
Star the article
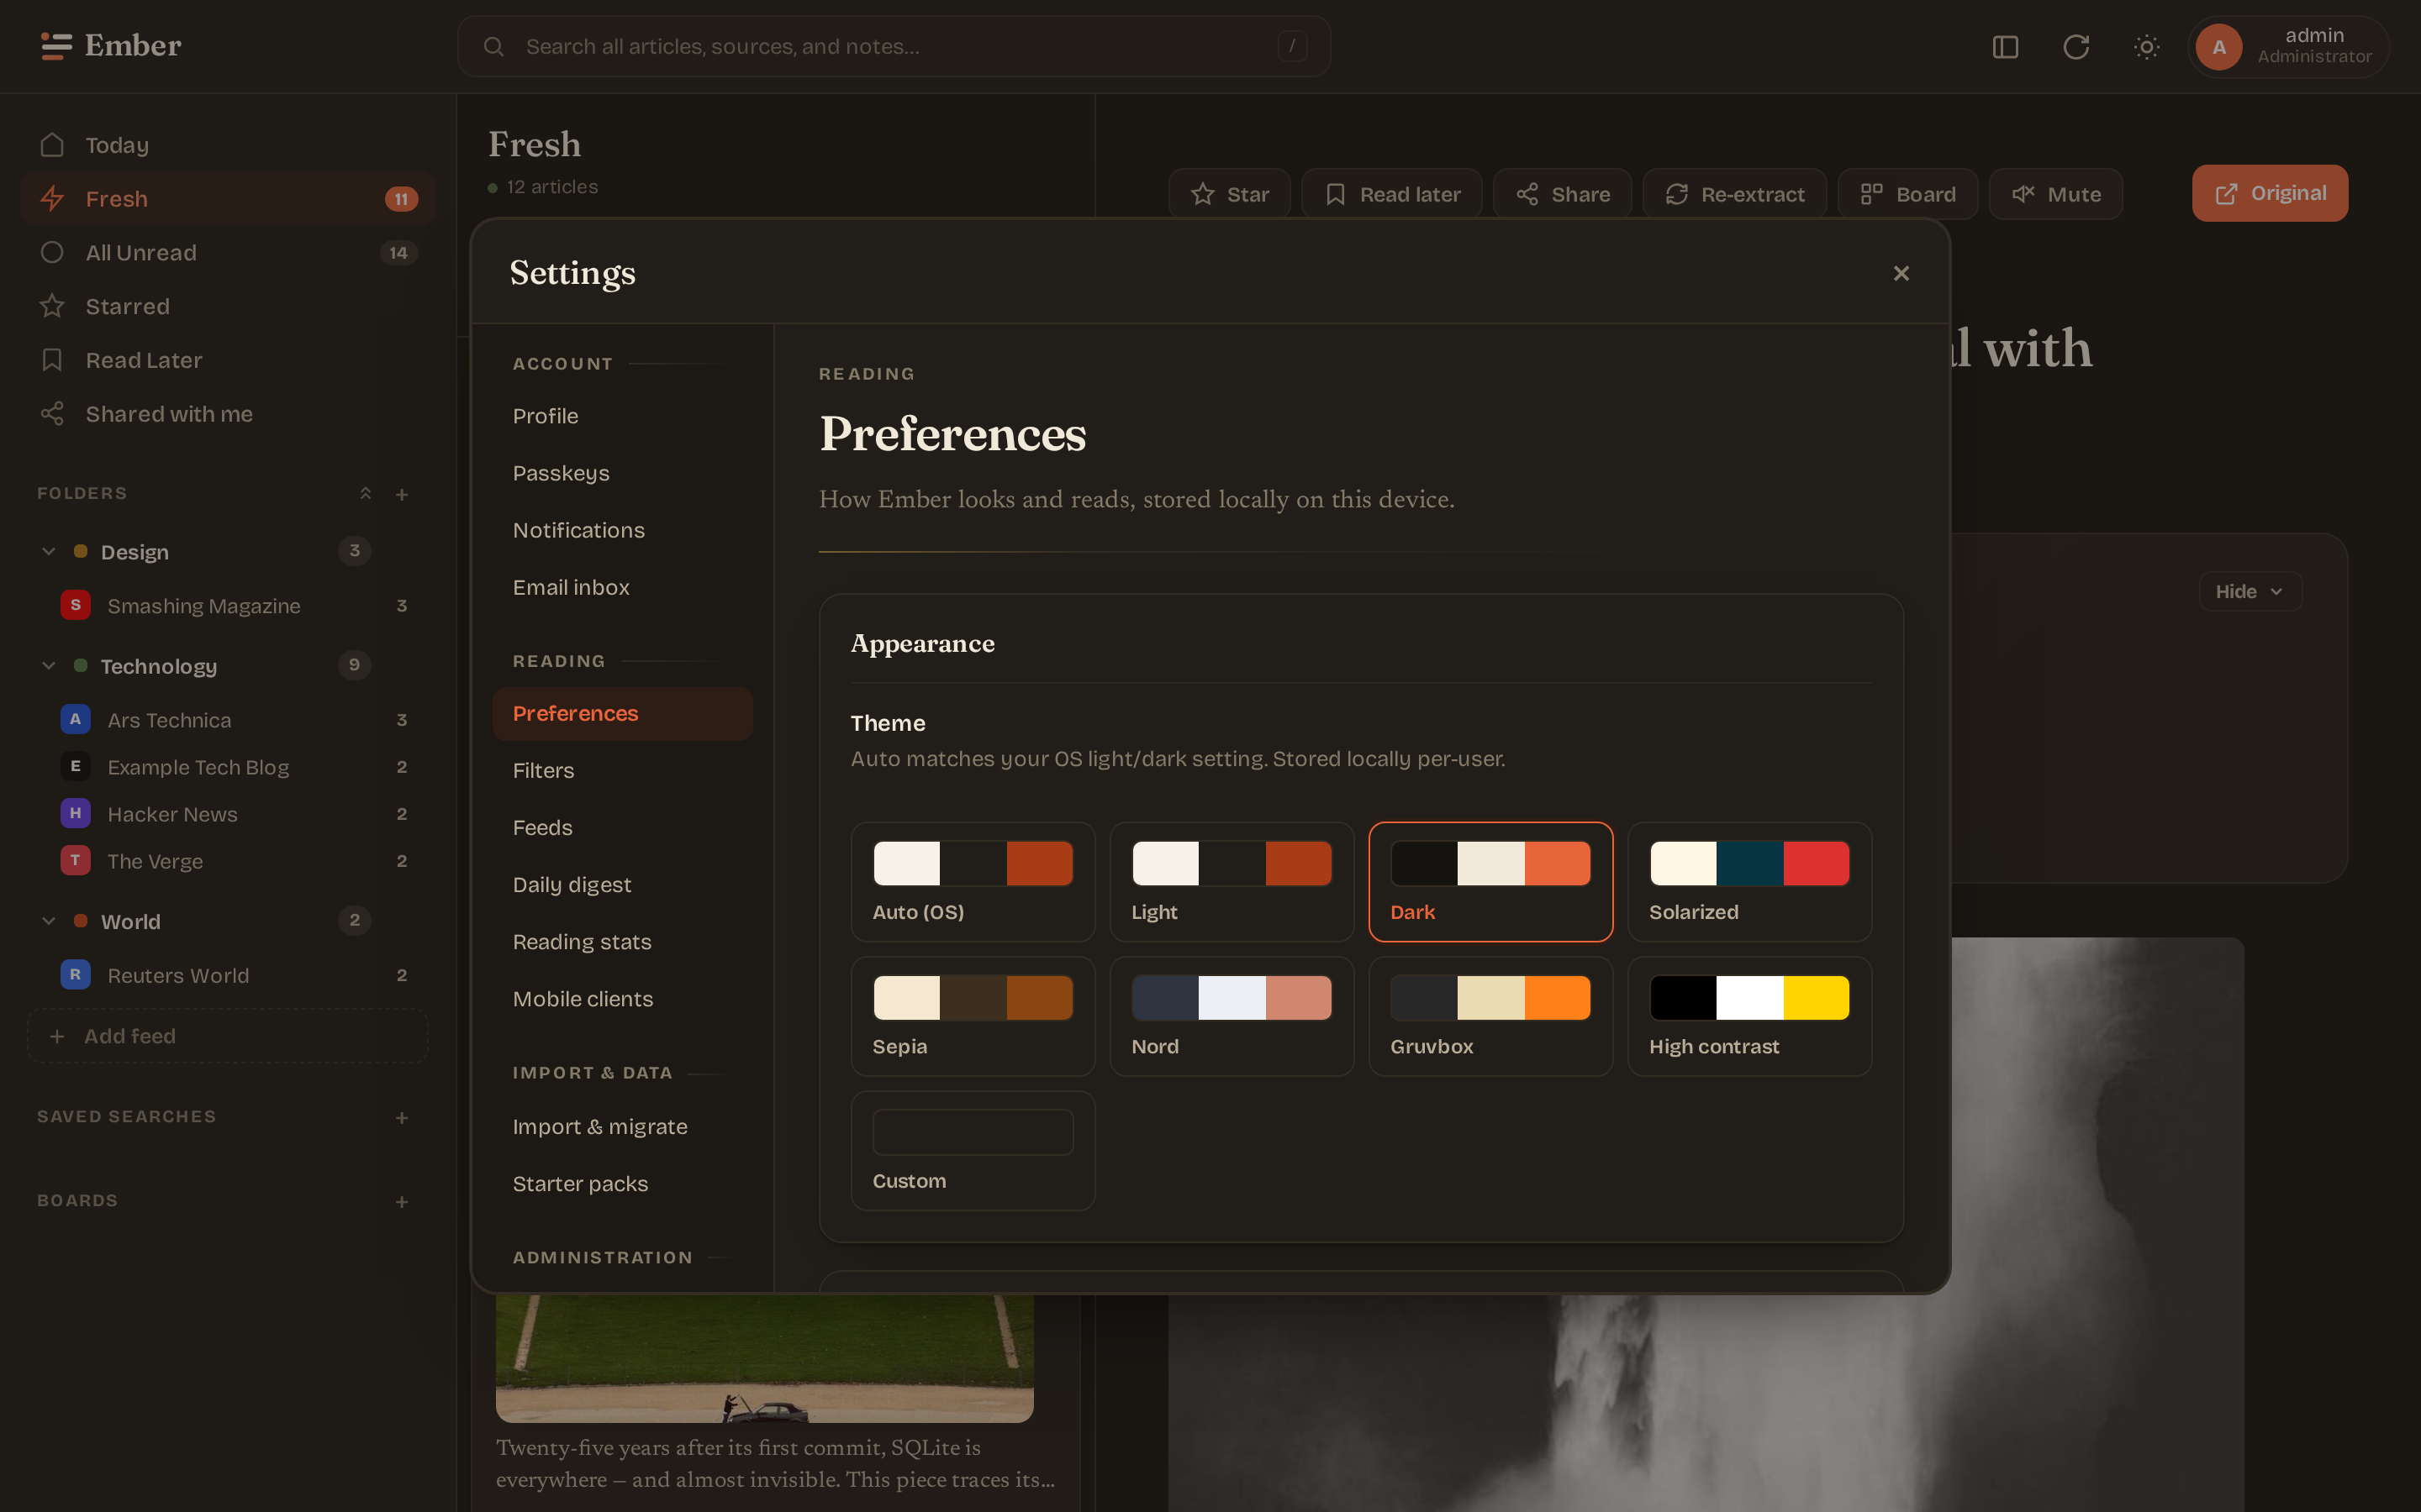click(1230, 194)
